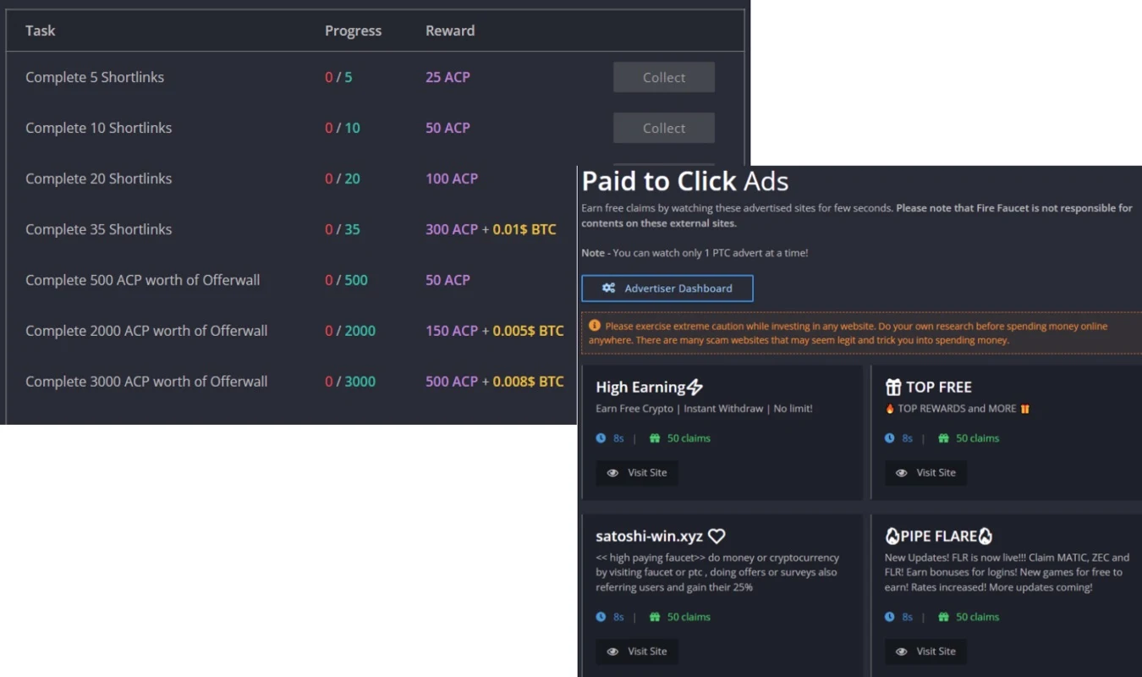Image resolution: width=1142 pixels, height=677 pixels.
Task: Click the 0 / 10 progress value
Action: (x=343, y=128)
